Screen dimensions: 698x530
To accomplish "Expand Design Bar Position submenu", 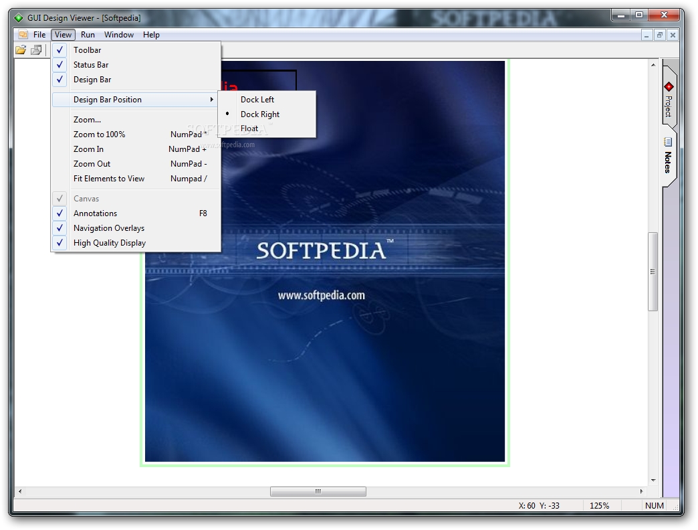I will click(x=136, y=99).
